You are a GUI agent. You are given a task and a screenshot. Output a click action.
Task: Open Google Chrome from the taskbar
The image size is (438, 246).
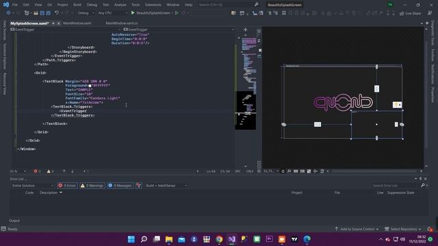pos(219,239)
